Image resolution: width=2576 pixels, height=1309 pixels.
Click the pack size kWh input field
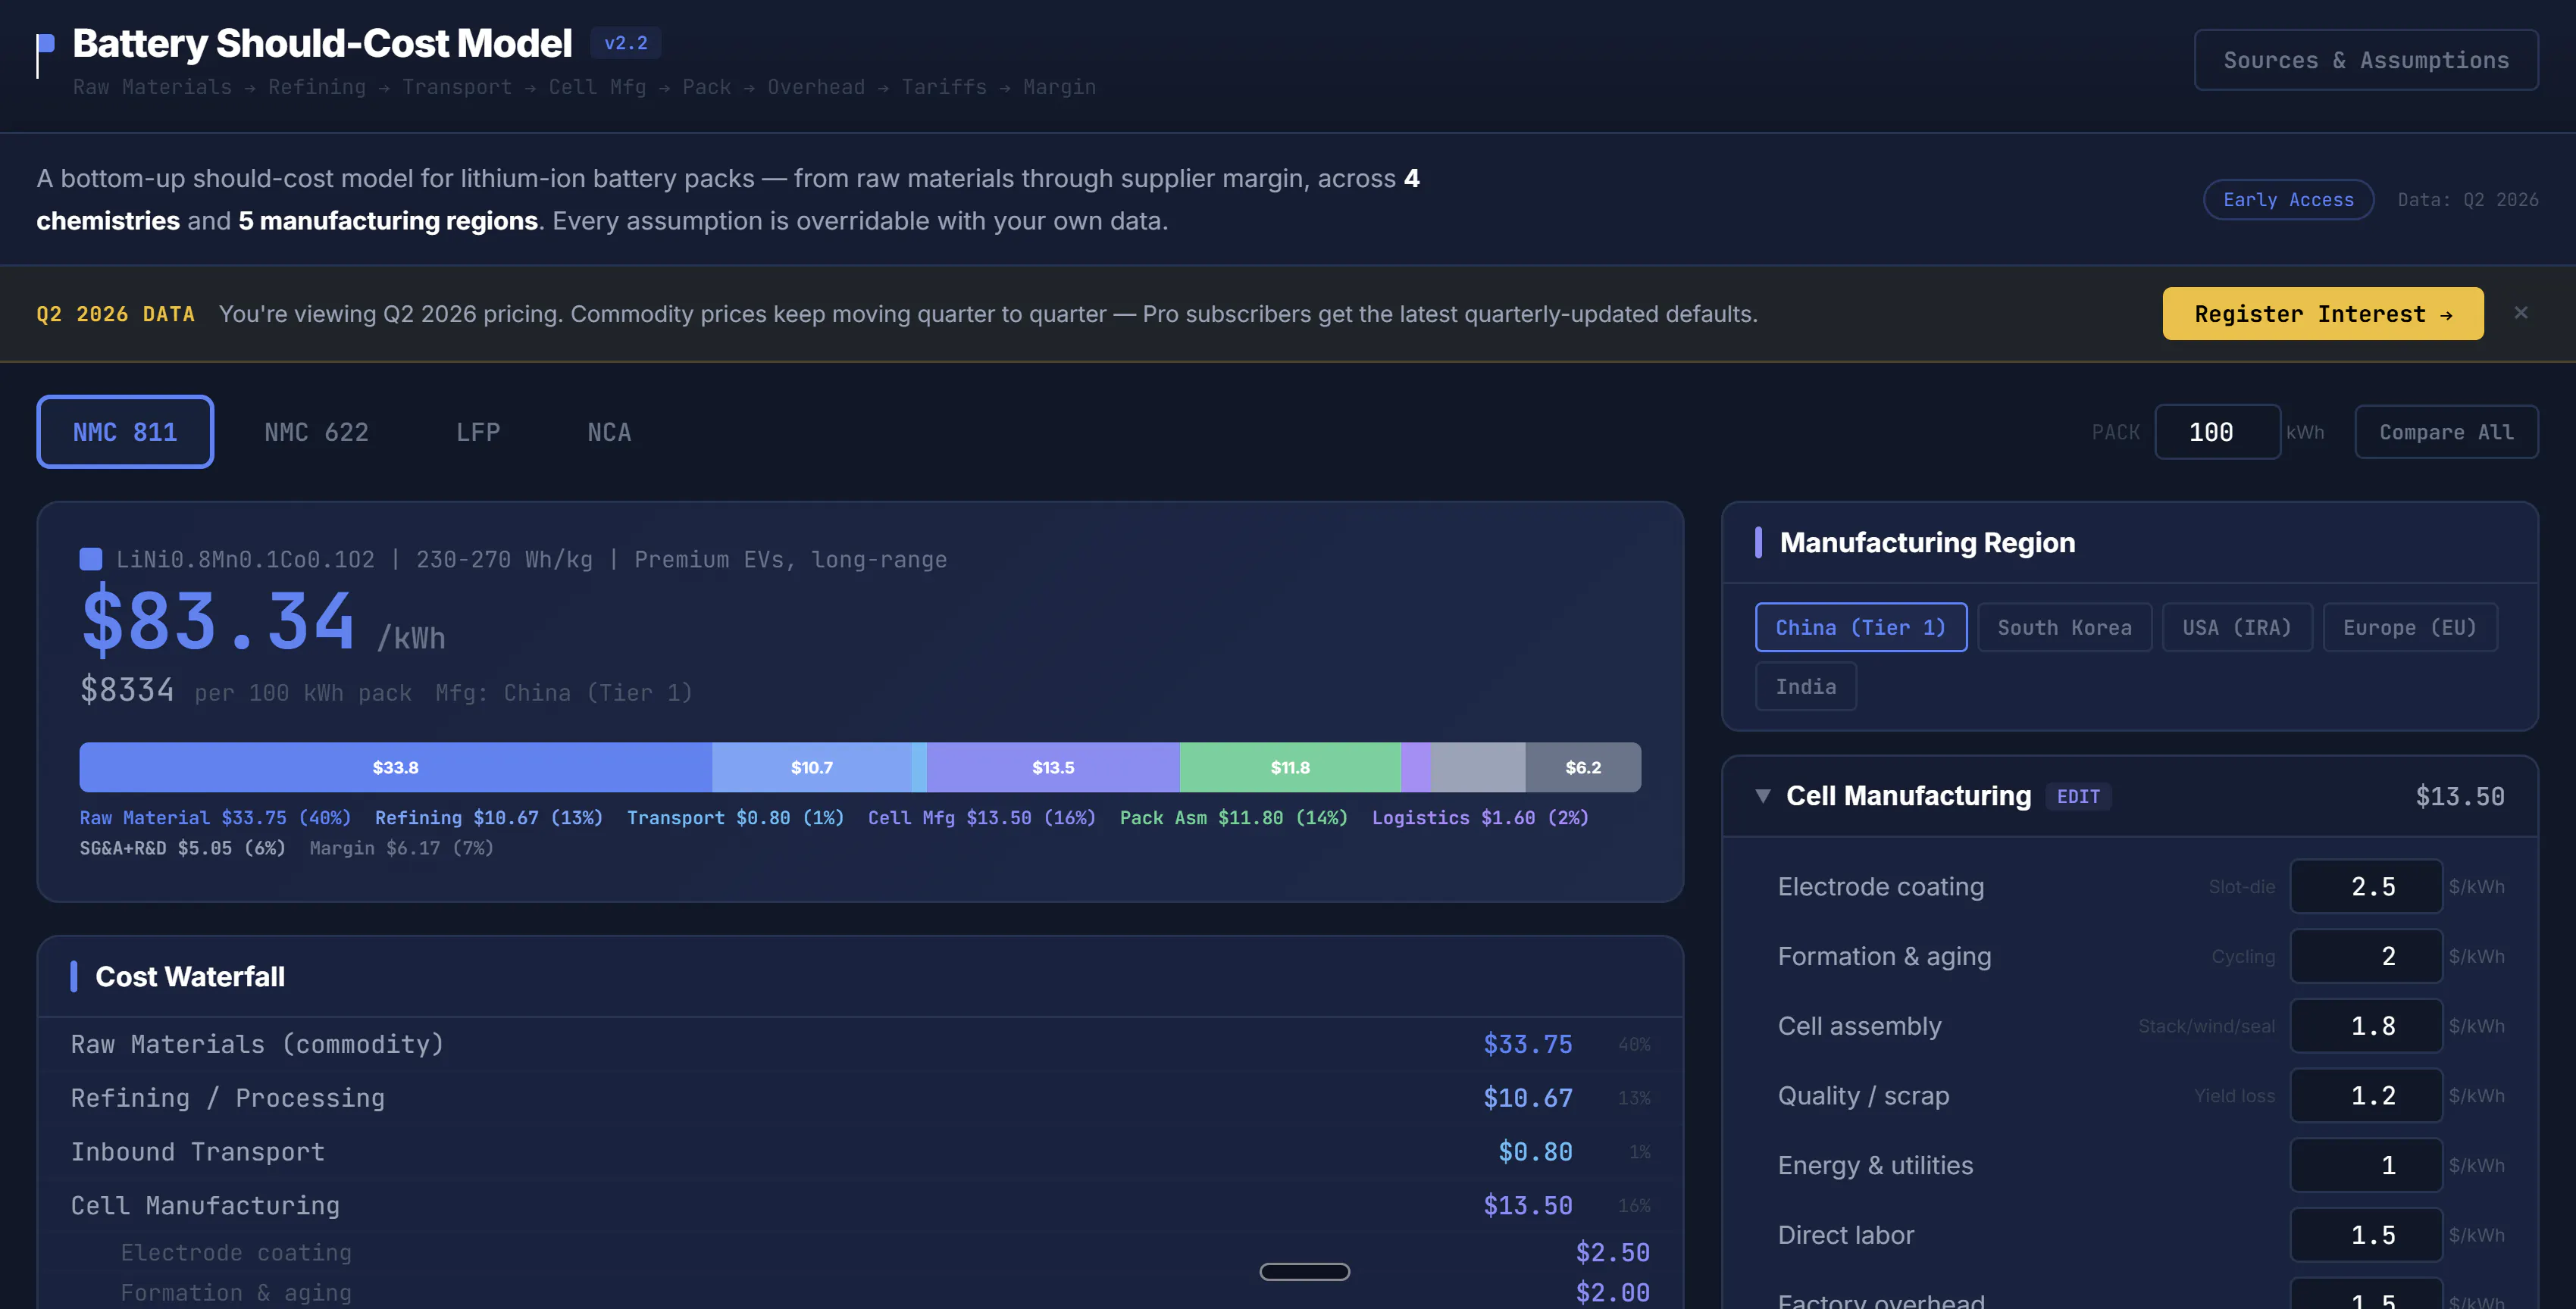2217,432
